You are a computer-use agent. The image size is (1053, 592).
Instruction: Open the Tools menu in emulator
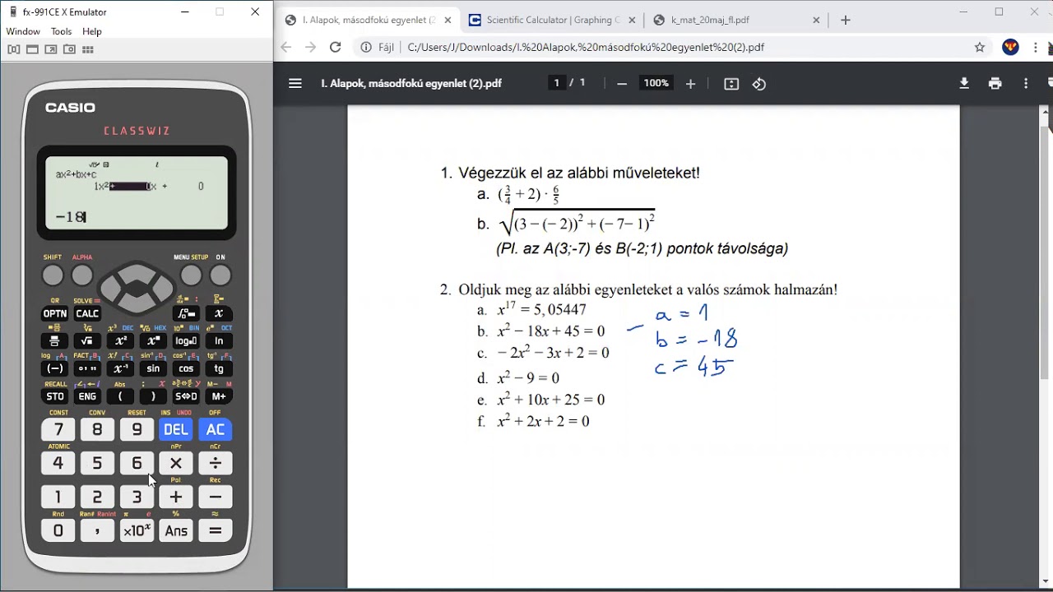(x=62, y=31)
